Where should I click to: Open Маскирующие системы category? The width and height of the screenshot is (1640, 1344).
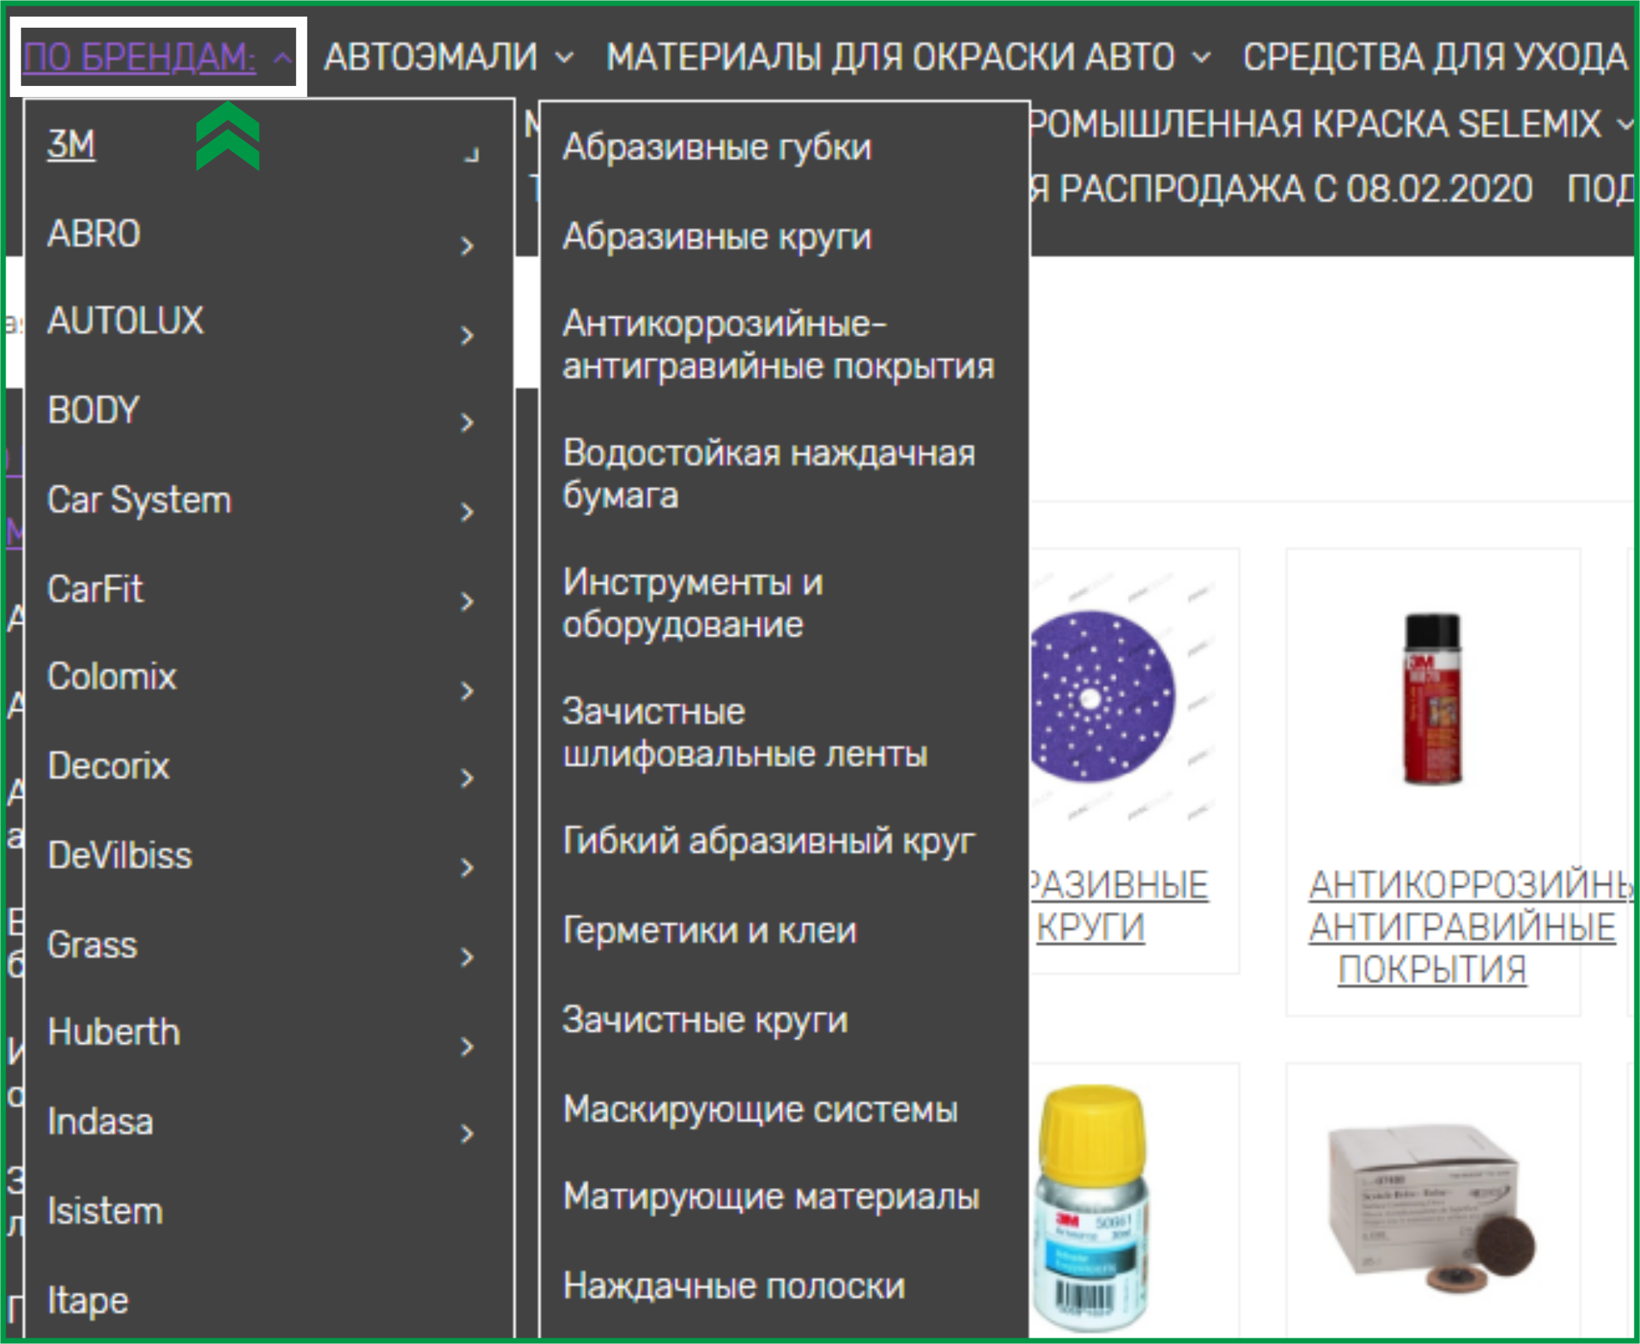(760, 1110)
